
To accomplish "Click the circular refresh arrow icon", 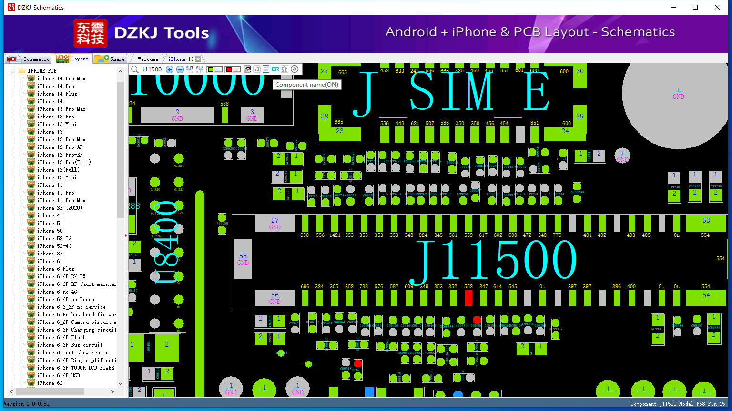I will (295, 69).
